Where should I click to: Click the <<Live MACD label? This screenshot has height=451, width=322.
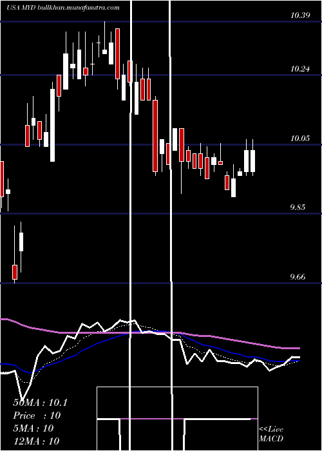[271, 434]
